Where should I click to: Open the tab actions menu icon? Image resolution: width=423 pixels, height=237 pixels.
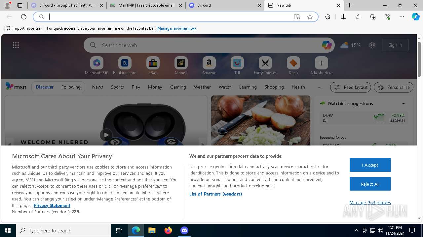pos(20,5)
